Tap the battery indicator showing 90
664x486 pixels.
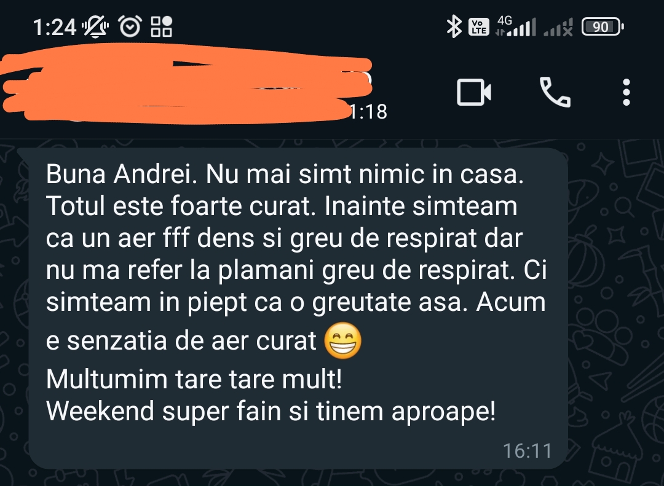603,26
